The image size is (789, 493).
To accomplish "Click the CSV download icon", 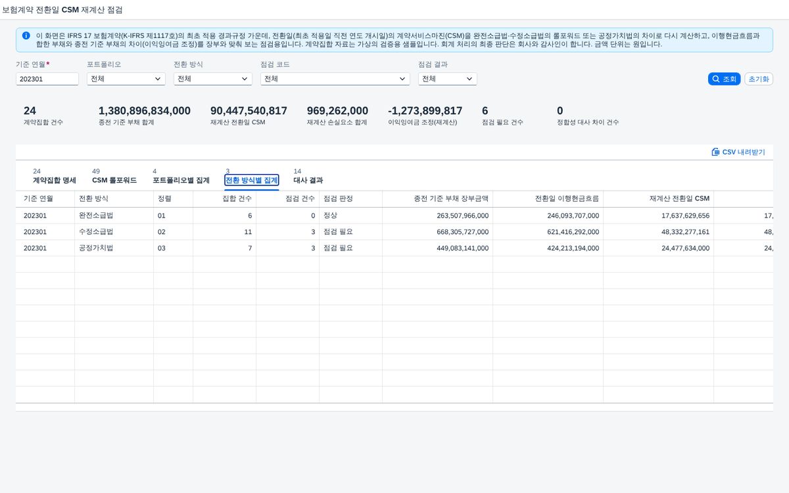I will click(x=715, y=152).
